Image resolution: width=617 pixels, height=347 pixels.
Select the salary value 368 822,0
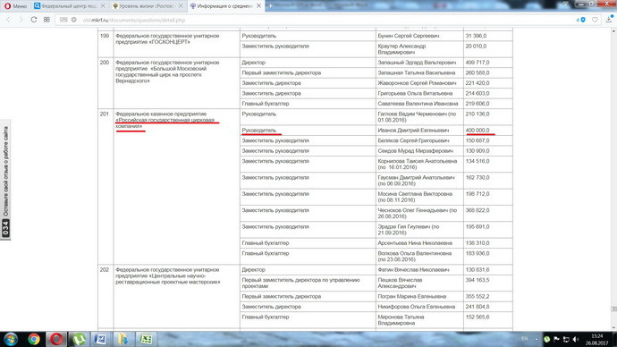[478, 210]
